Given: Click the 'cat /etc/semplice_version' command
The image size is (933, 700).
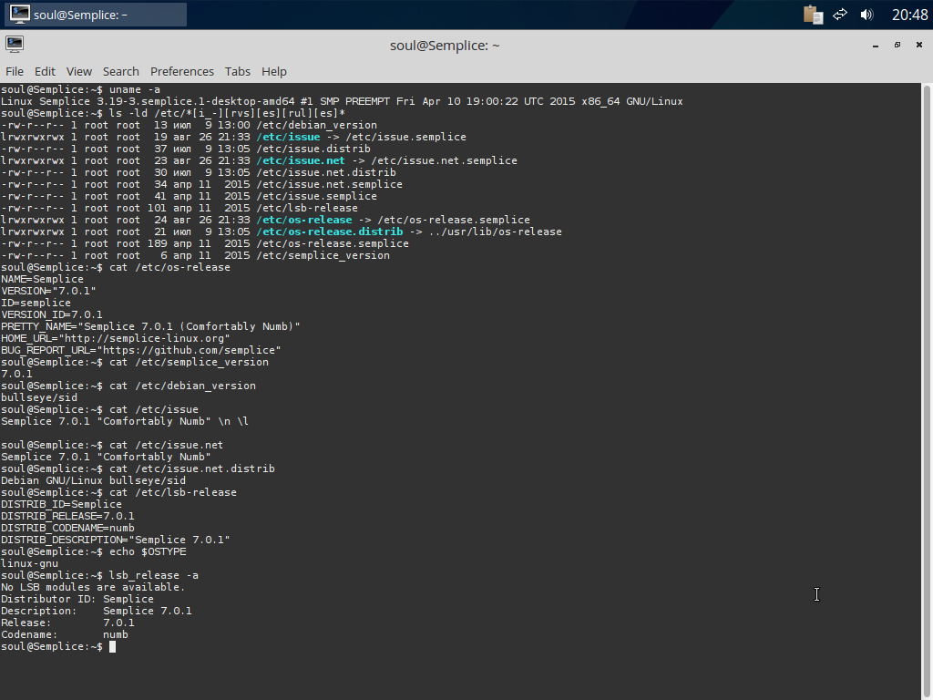Looking at the screenshot, I should (190, 362).
